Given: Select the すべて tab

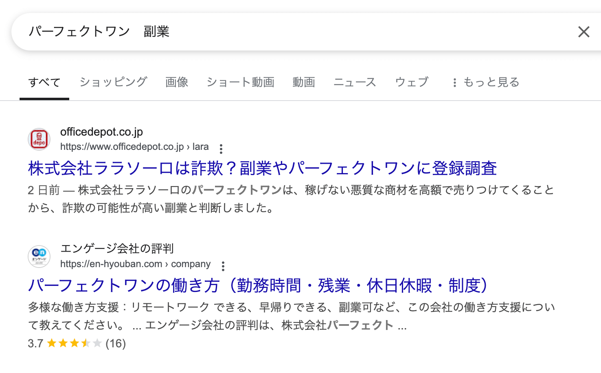Looking at the screenshot, I should coord(44,82).
